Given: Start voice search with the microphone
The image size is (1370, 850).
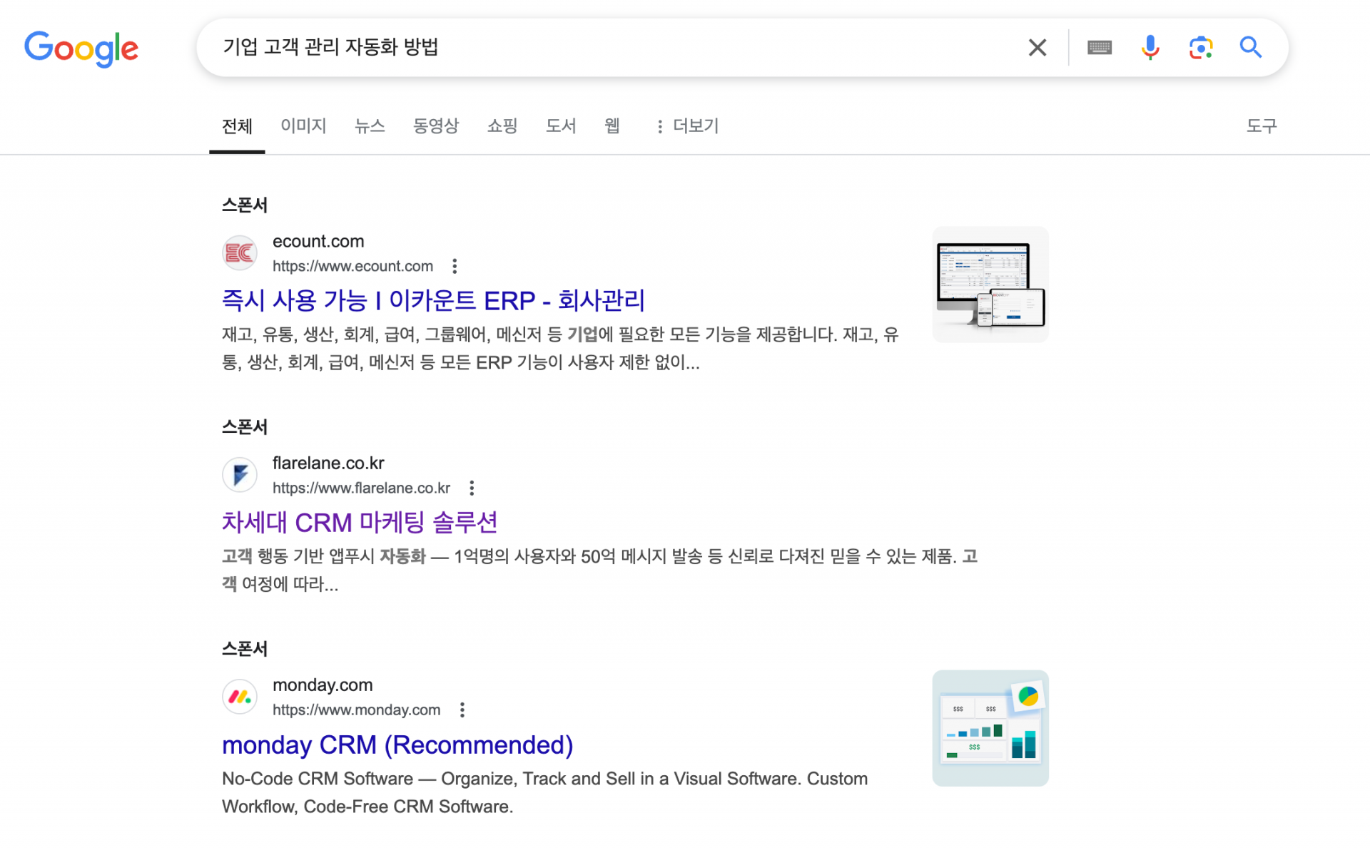Looking at the screenshot, I should click(1150, 48).
